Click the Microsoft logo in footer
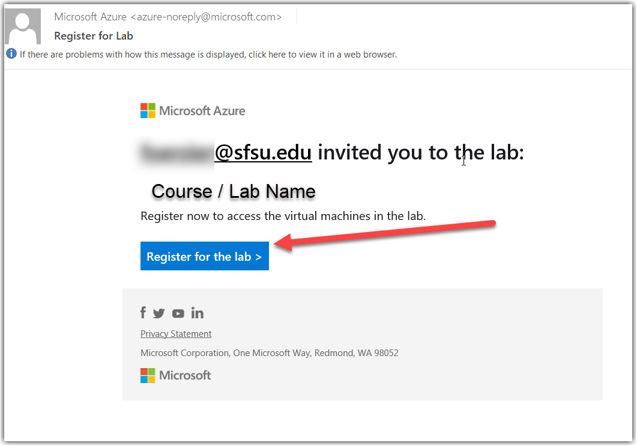Viewport: 637px width, 446px height. point(176,375)
